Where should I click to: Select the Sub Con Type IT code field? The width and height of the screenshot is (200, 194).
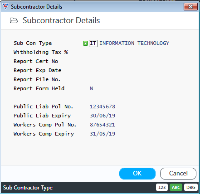coord(93,44)
